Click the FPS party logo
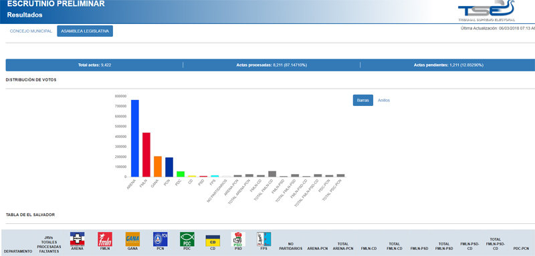 (x=263, y=239)
